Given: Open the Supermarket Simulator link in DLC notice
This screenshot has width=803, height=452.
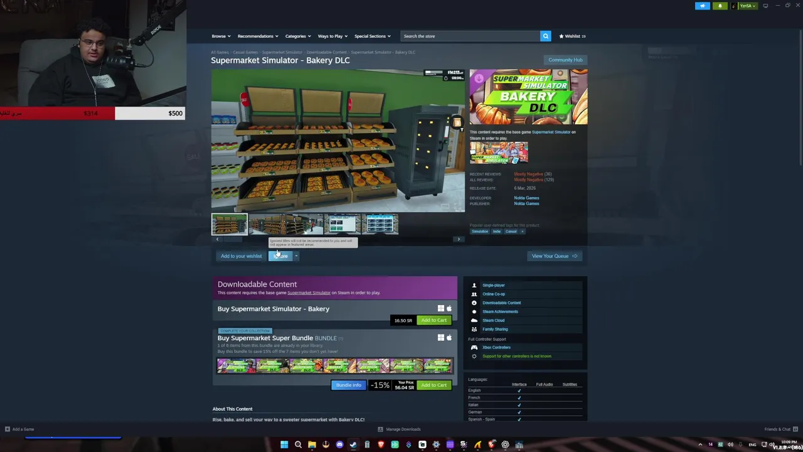Looking at the screenshot, I should pos(309,293).
